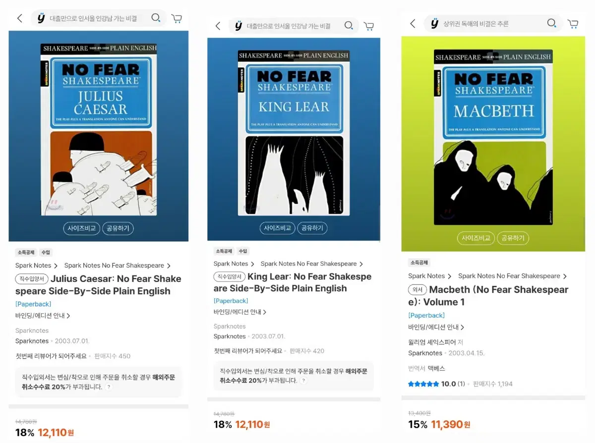Go back from the Julius Caesar page
The width and height of the screenshot is (595, 443).
[x=20, y=18]
